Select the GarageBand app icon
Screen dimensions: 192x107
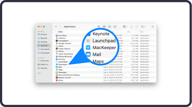(57, 41)
